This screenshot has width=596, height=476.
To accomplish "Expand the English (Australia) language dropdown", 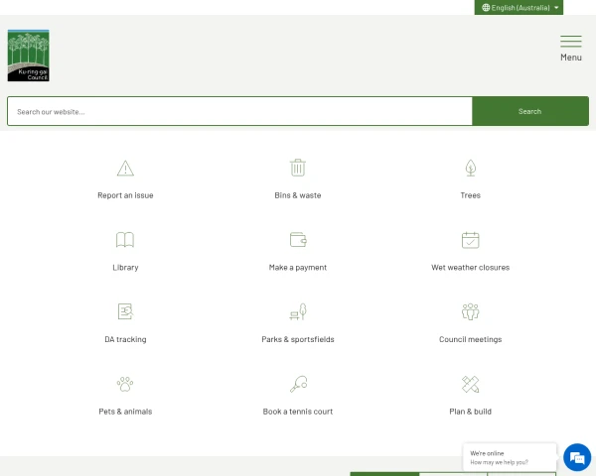I will click(x=519, y=8).
